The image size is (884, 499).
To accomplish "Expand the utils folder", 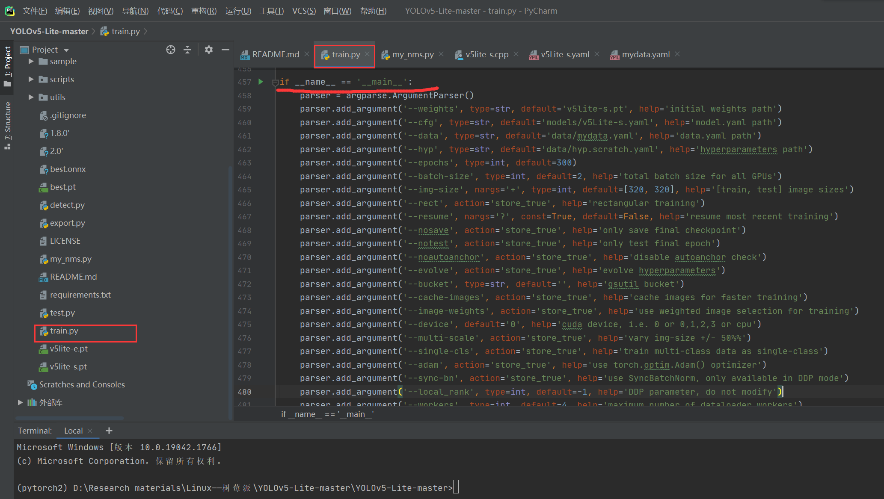I will coord(31,97).
